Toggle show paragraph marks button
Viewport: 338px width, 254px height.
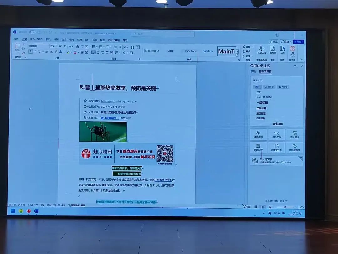(x=137, y=47)
